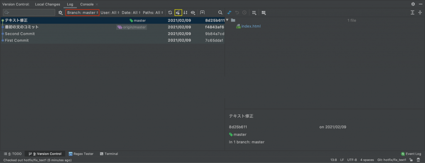425x163 pixels.
Task: Toggle the read-only lock icon
Action: pos(411,160)
